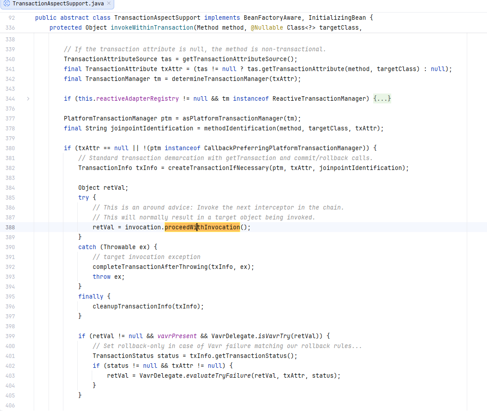Select the TransactionAspectSupport.java tab label

(58, 4)
